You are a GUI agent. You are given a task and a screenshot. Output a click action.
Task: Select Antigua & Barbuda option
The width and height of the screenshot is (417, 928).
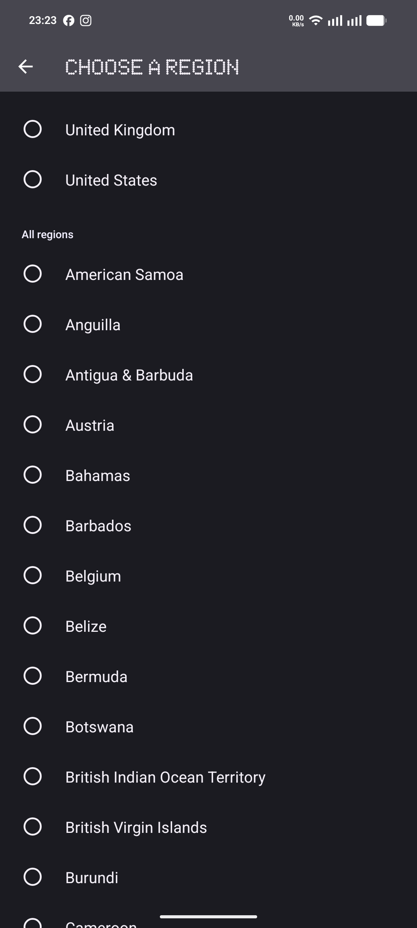[x=32, y=374]
